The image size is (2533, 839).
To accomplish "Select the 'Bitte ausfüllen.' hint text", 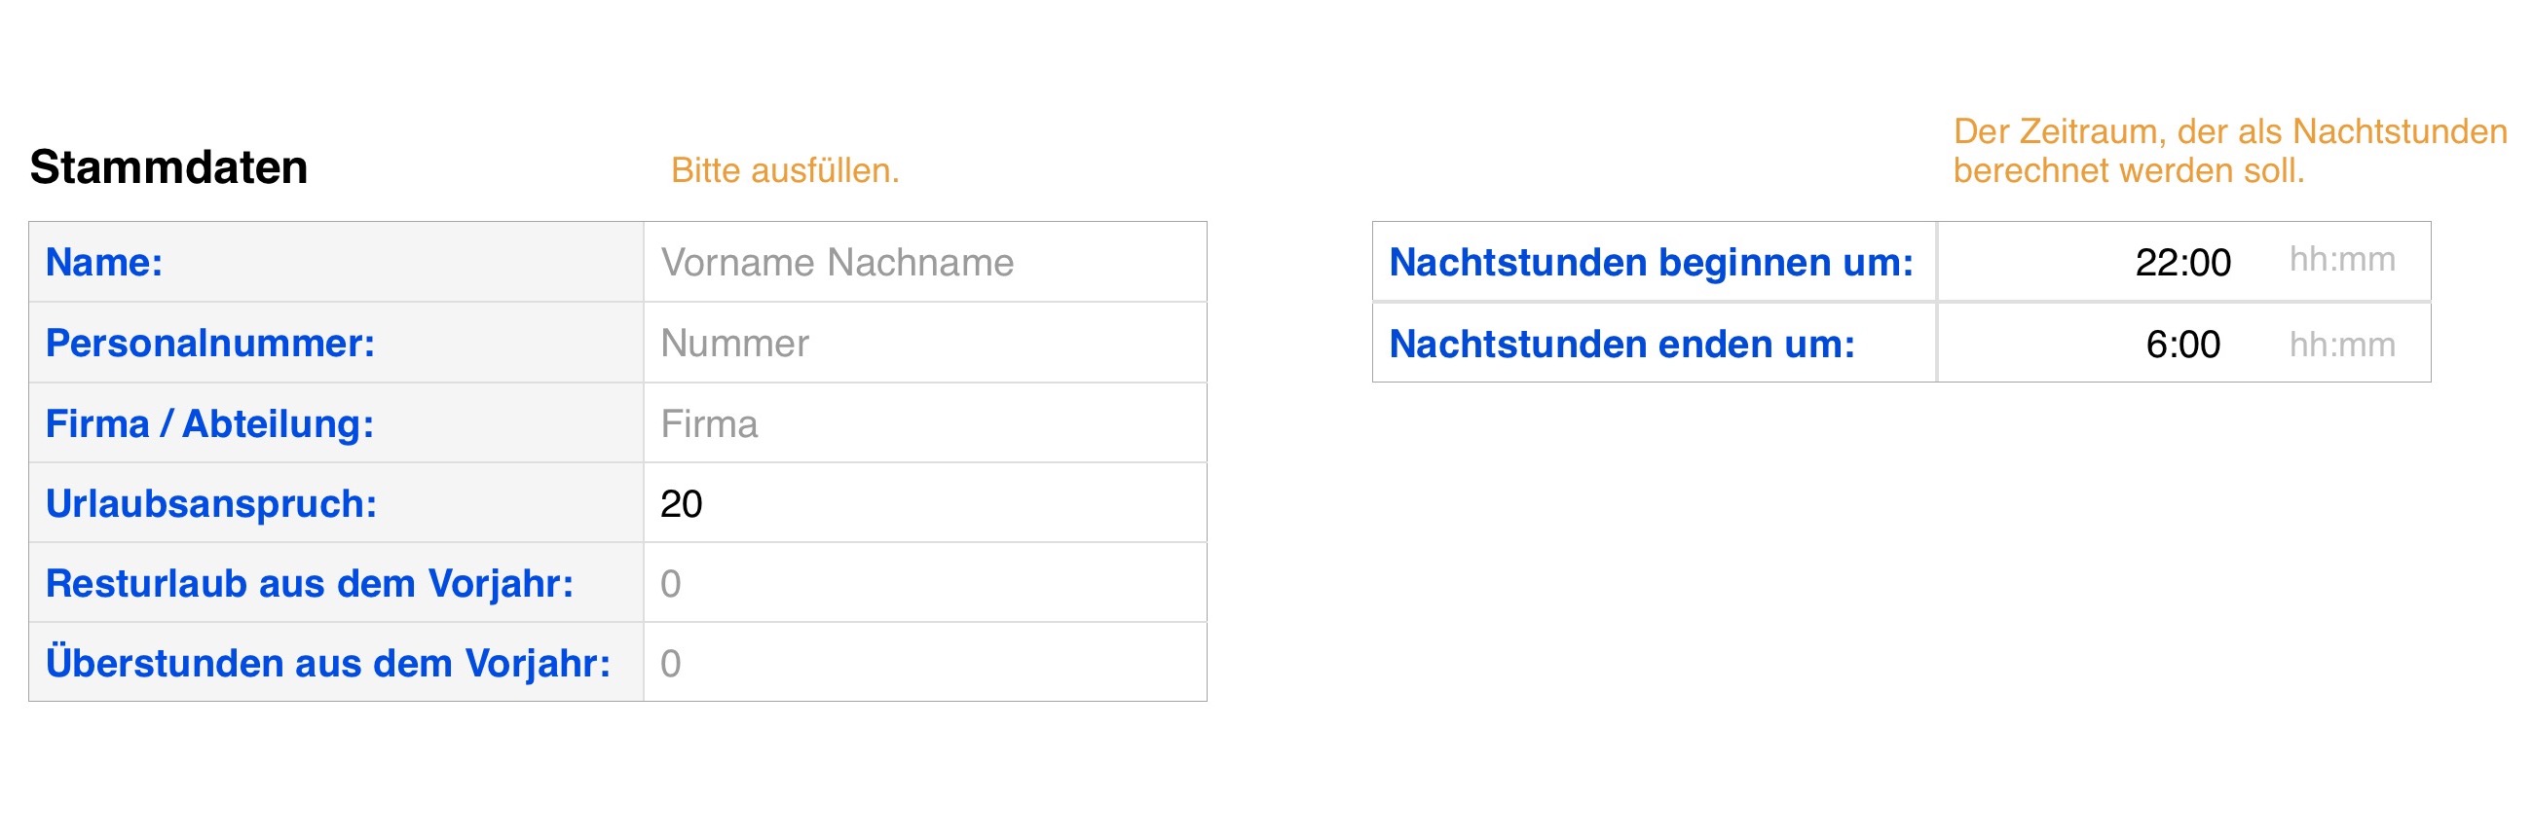I will [785, 171].
